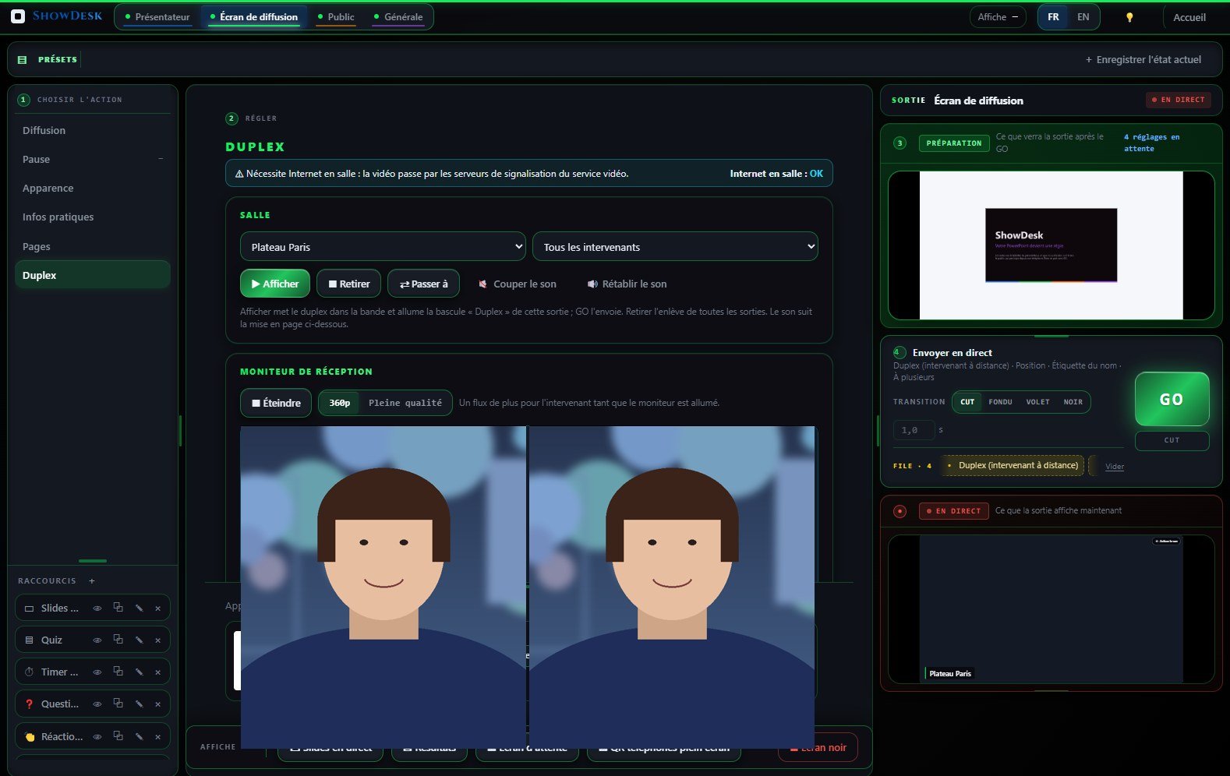Open the Diffusion action
Screen dimensions: 1230x776
pyautogui.click(x=92, y=130)
